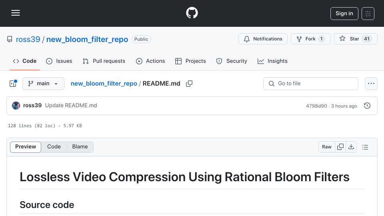Fork this repository
The image size is (384, 216).
(310, 39)
